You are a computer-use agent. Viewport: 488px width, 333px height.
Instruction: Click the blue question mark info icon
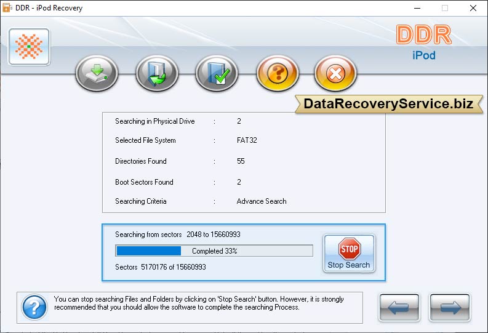(x=34, y=308)
